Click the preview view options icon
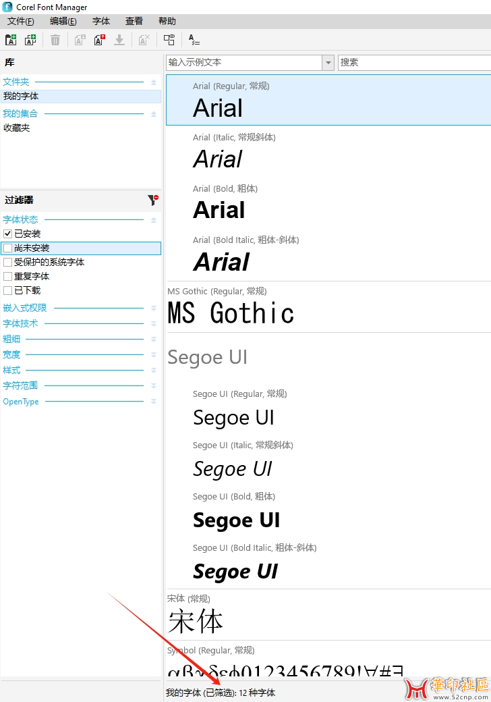491x702 pixels. [x=169, y=40]
